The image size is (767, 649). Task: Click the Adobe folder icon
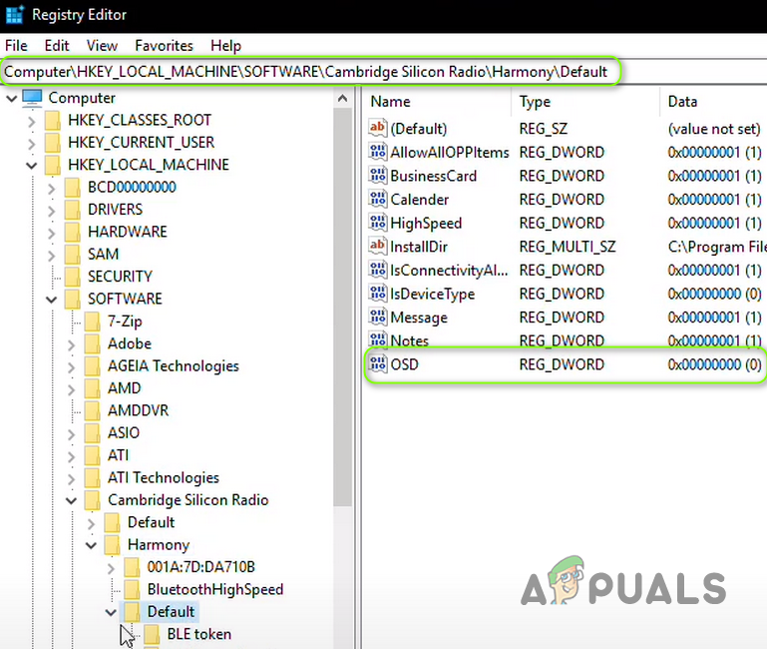coord(92,343)
